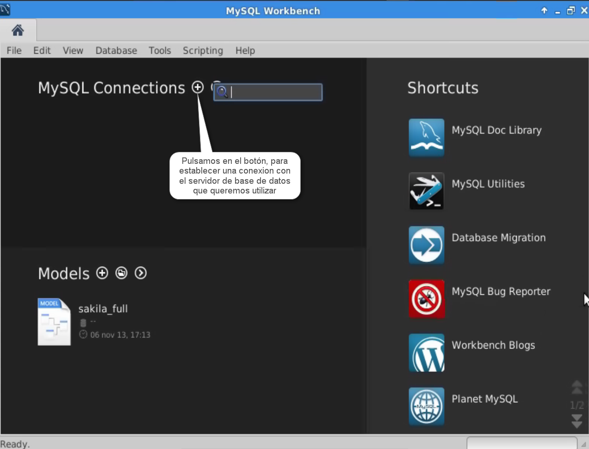The width and height of the screenshot is (589, 449).
Task: Click the sakila_full model thumbnail
Action: (54, 321)
